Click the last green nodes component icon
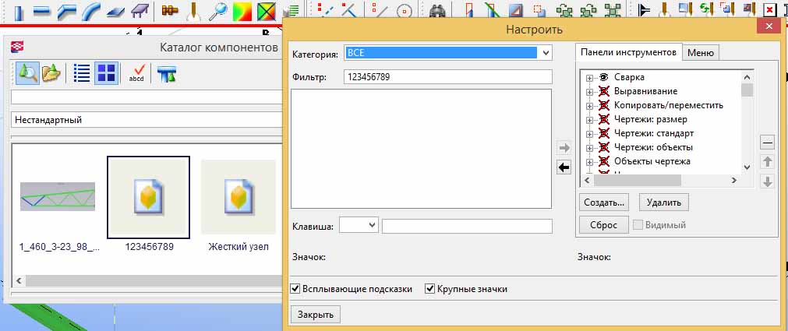 coord(612,12)
